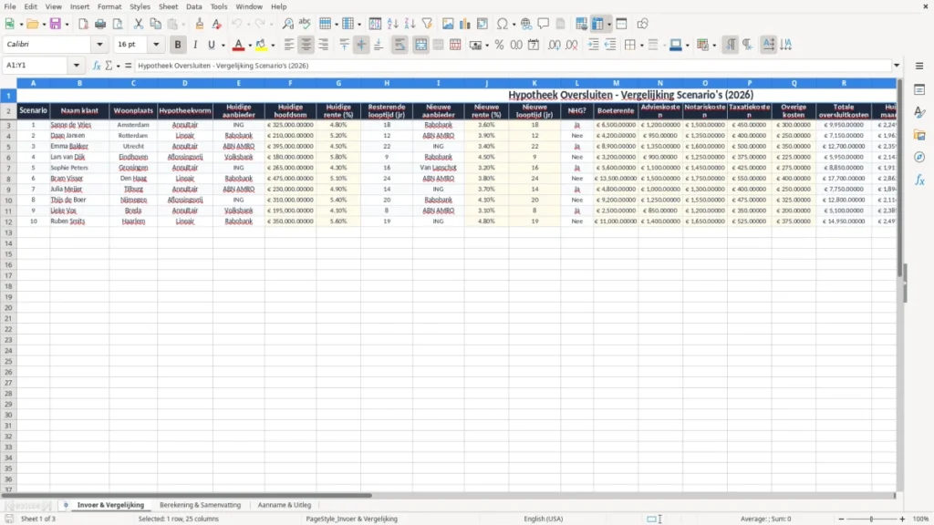Click the Cut scissors icon
The height and width of the screenshot is (525, 934).
coord(139,24)
